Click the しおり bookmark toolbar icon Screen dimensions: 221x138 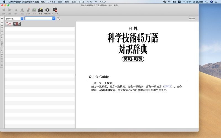coord(28,10)
